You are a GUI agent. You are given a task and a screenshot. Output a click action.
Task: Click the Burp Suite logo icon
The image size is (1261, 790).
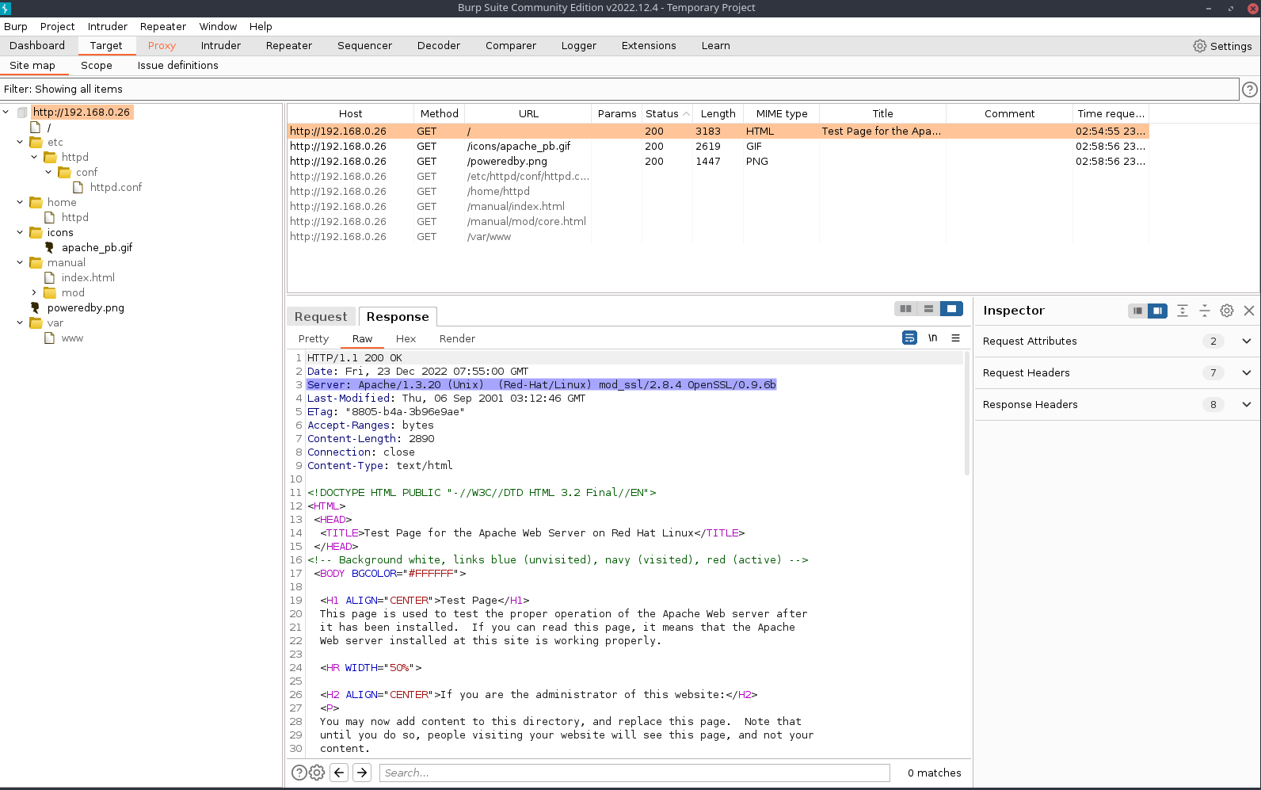[6, 8]
